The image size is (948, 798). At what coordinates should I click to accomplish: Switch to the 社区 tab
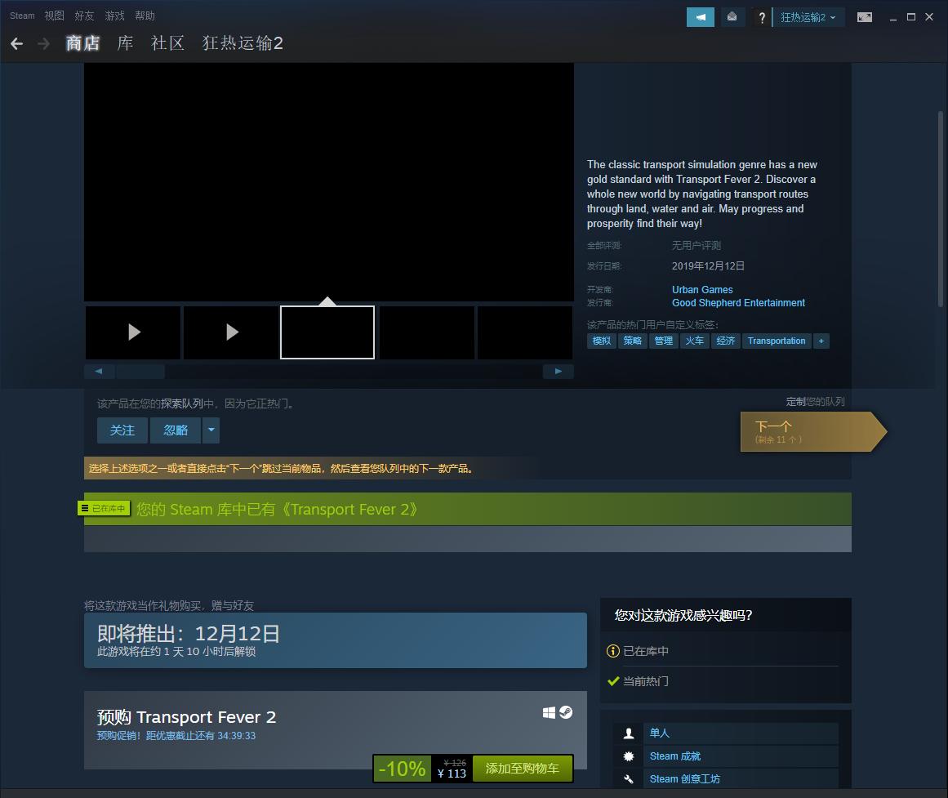point(167,43)
